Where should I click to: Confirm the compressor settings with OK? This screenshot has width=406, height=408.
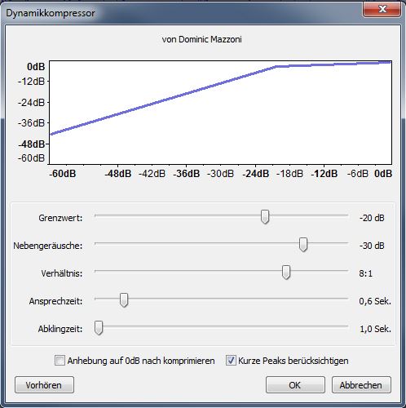[295, 385]
